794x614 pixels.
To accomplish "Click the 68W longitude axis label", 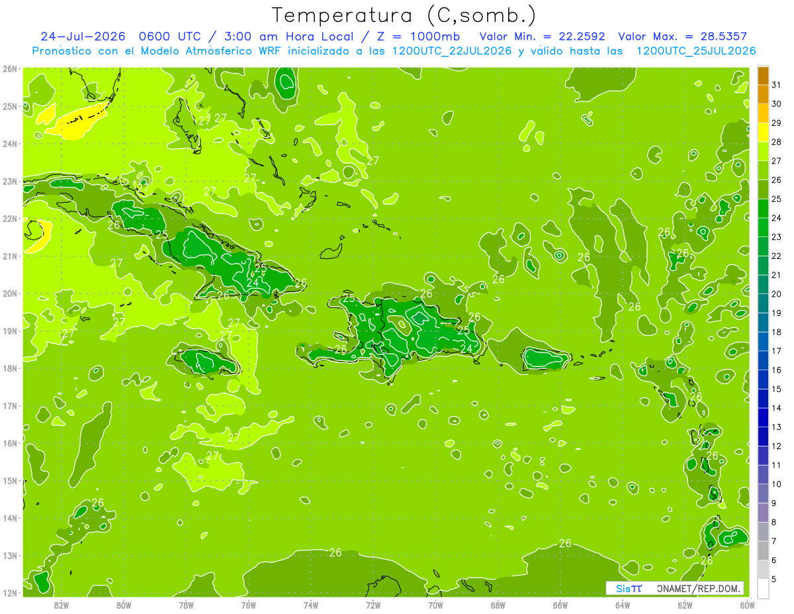I will pyautogui.click(x=498, y=604).
